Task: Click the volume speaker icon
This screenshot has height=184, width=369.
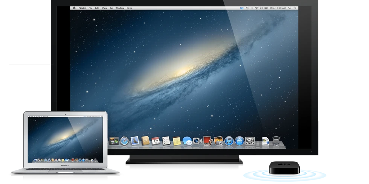Action: (261, 8)
